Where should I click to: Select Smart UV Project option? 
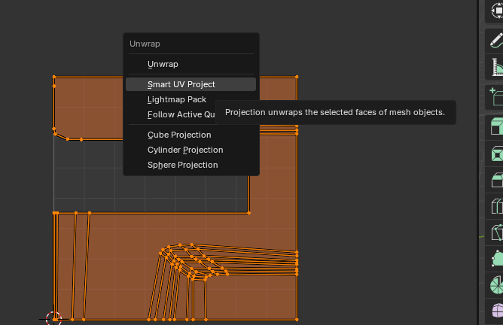point(191,84)
